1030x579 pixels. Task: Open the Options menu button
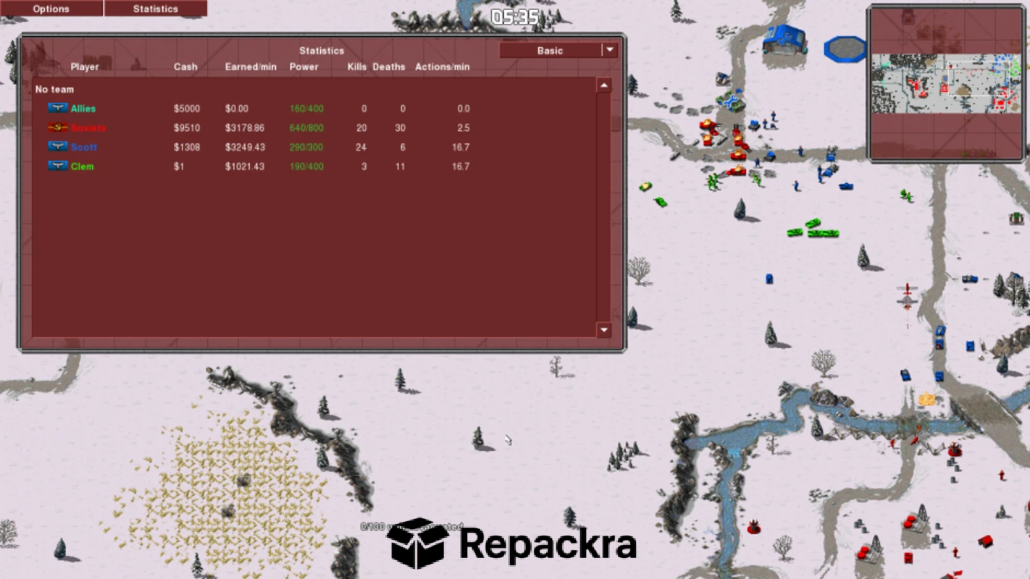pos(51,9)
